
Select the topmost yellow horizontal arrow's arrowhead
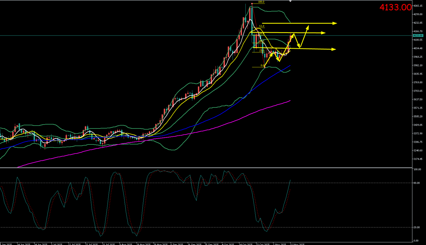click(335, 23)
